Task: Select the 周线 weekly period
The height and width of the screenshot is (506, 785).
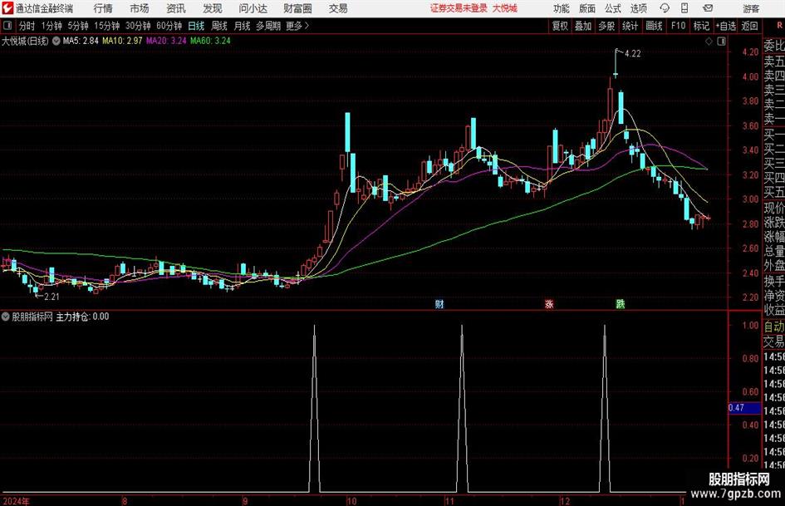Action: [x=218, y=26]
